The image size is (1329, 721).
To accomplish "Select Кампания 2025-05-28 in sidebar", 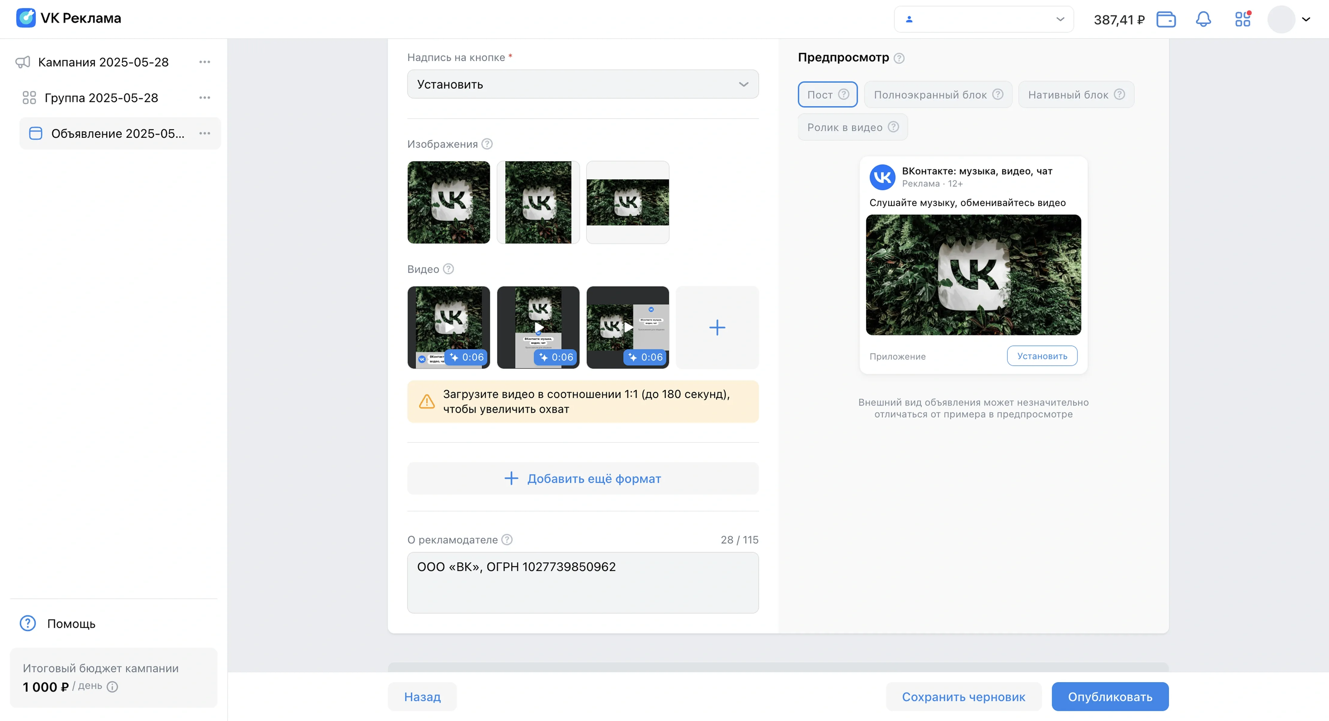I will pyautogui.click(x=103, y=62).
